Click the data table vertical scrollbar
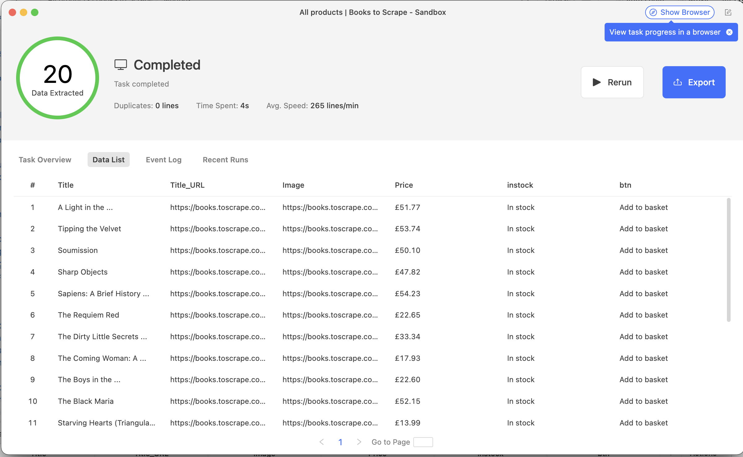 click(728, 260)
